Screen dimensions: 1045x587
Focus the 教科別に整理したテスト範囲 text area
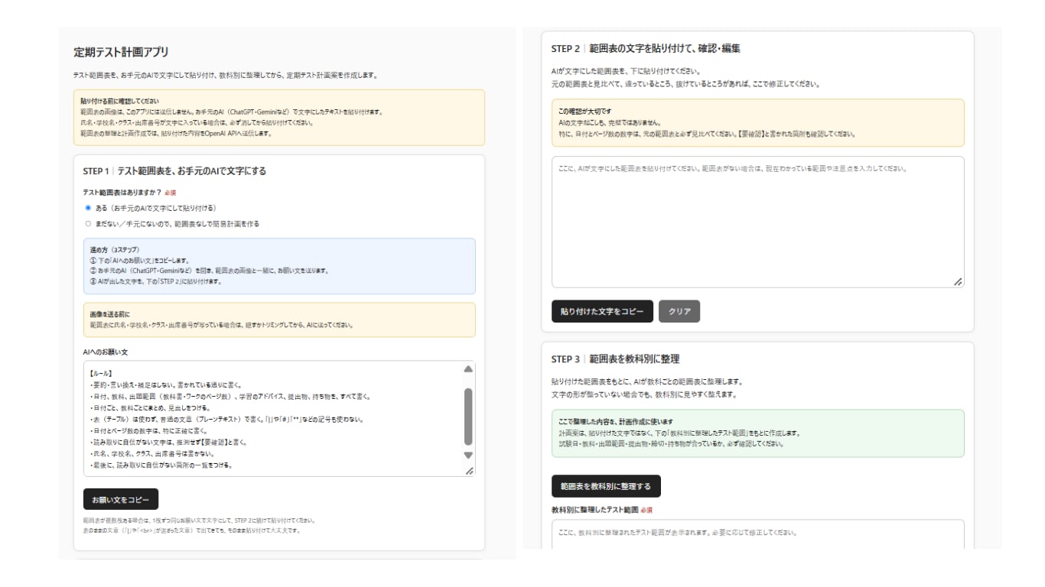757,535
